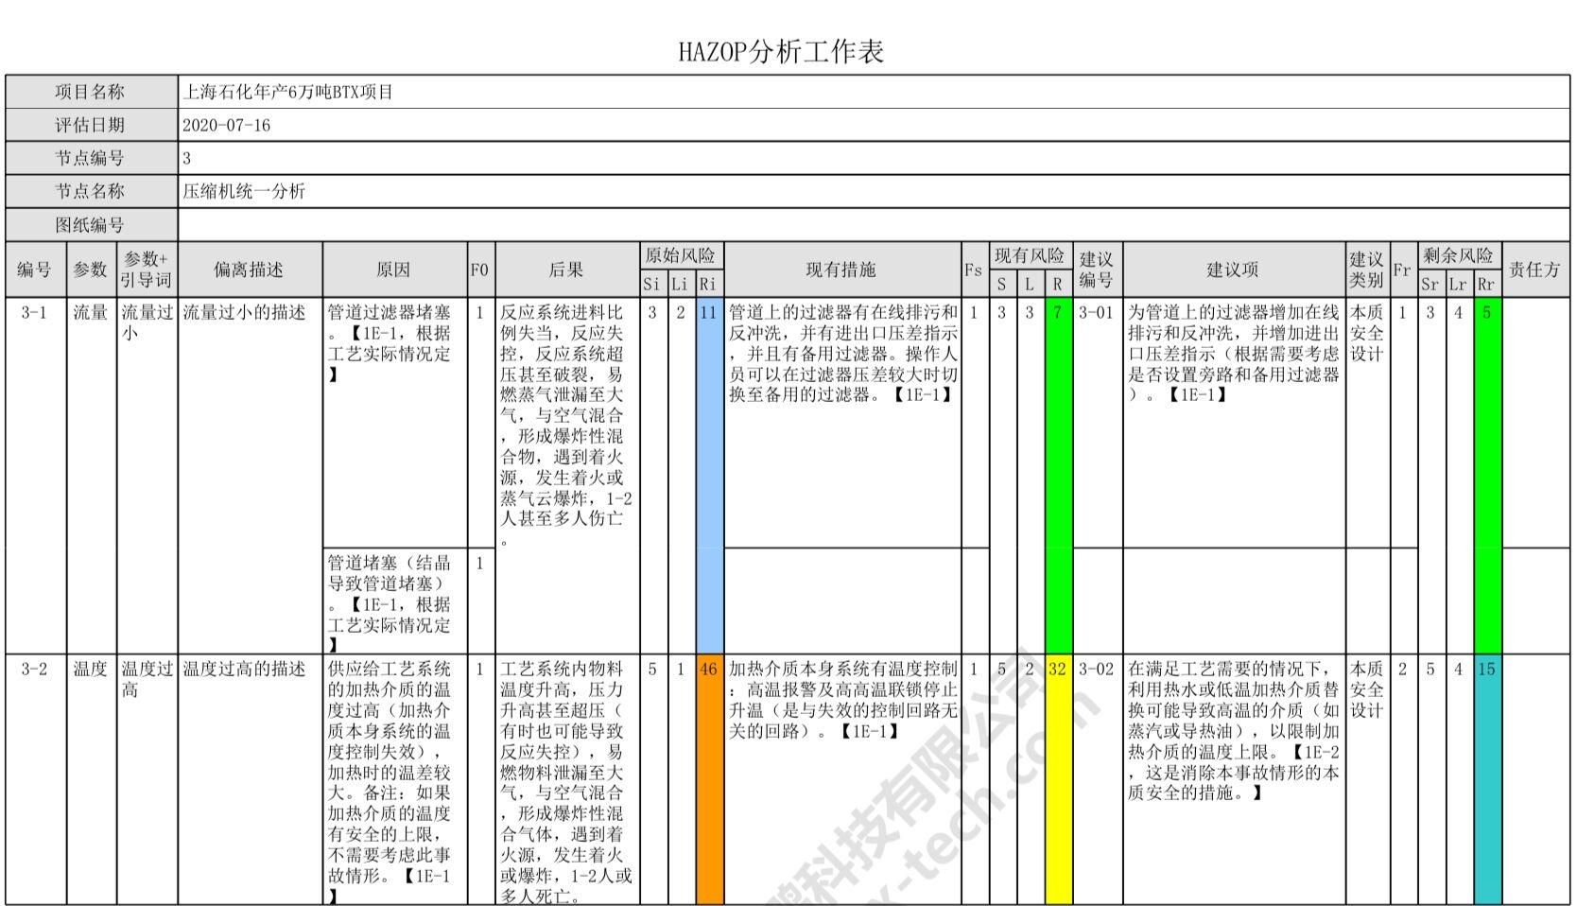Click the existing measure cell '管道上的过滤器有在线排污'
Viewport: 1577px width, 906px height.
tap(842, 423)
